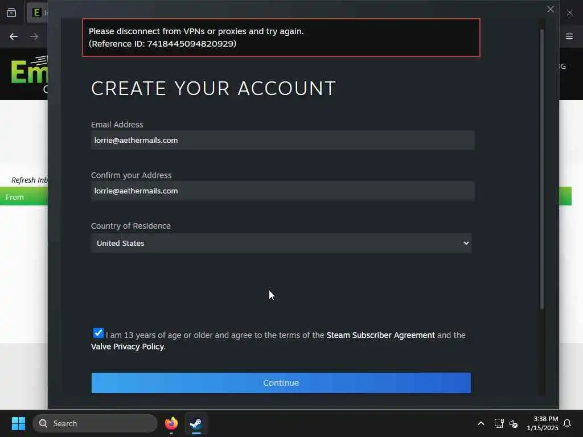Open the taskbar clock and date
This screenshot has height=437, width=583.
coord(543,423)
